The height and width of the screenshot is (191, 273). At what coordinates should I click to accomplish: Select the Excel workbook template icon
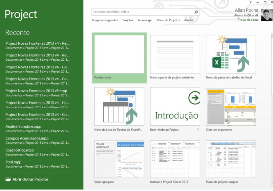pyautogui.click(x=231, y=54)
